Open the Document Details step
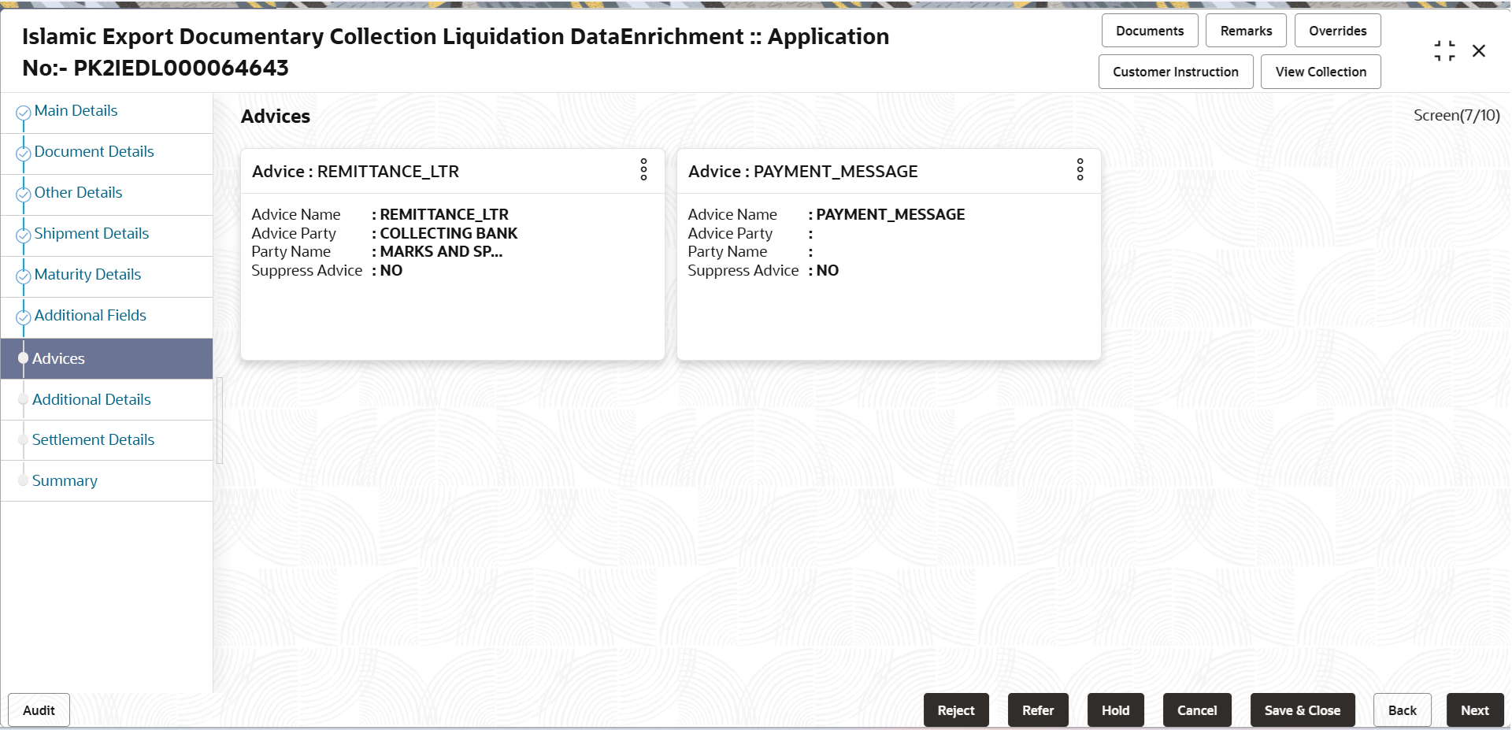The image size is (1512, 730). coord(94,152)
